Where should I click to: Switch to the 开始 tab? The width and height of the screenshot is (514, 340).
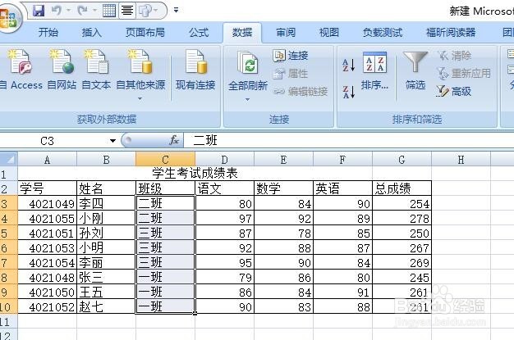[x=48, y=33]
